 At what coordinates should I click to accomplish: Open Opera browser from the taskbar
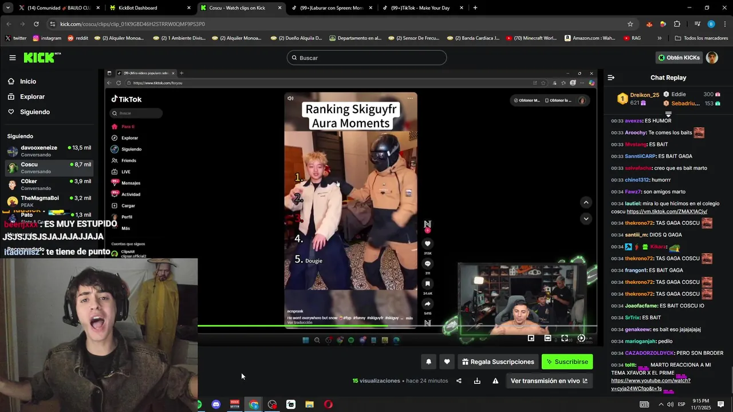[328, 405]
